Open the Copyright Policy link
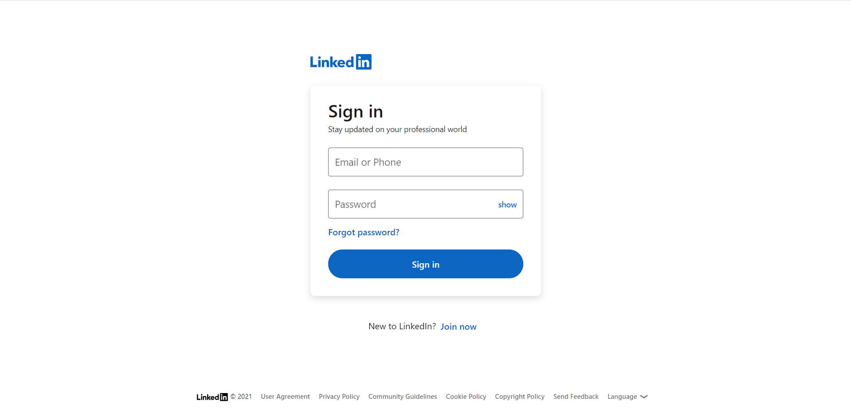851x413 pixels. coord(519,397)
